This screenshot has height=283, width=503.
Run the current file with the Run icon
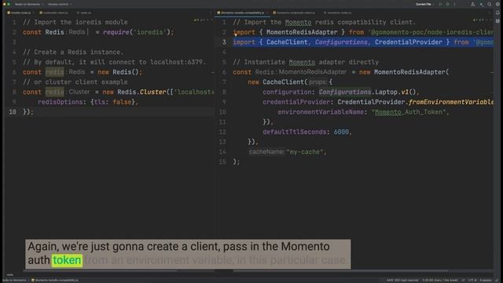pyautogui.click(x=440, y=4)
